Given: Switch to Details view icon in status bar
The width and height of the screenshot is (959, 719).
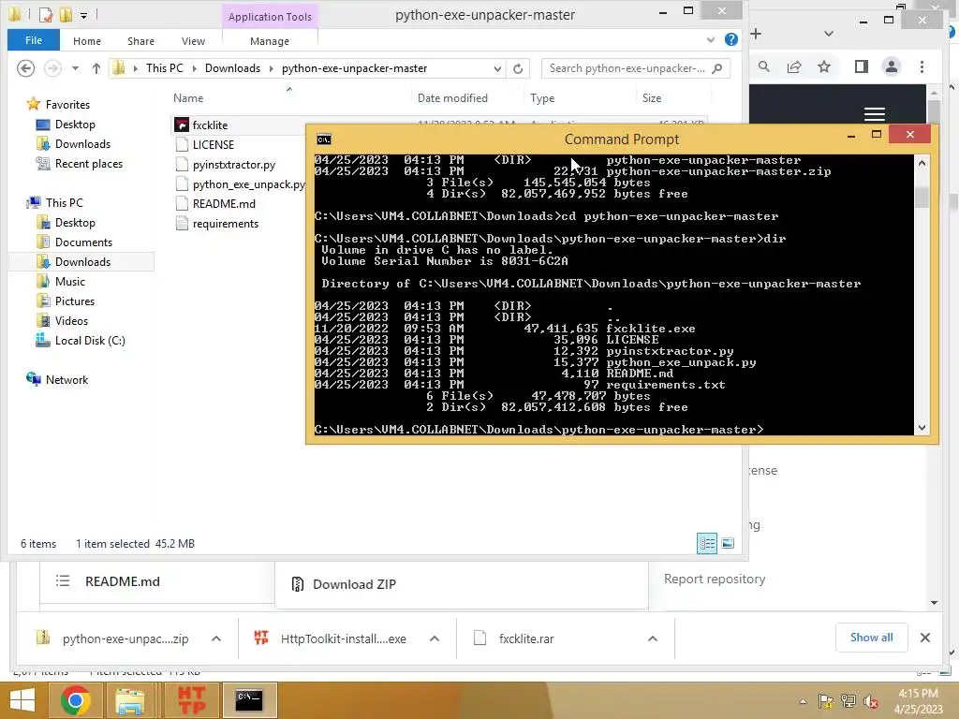Looking at the screenshot, I should [707, 543].
